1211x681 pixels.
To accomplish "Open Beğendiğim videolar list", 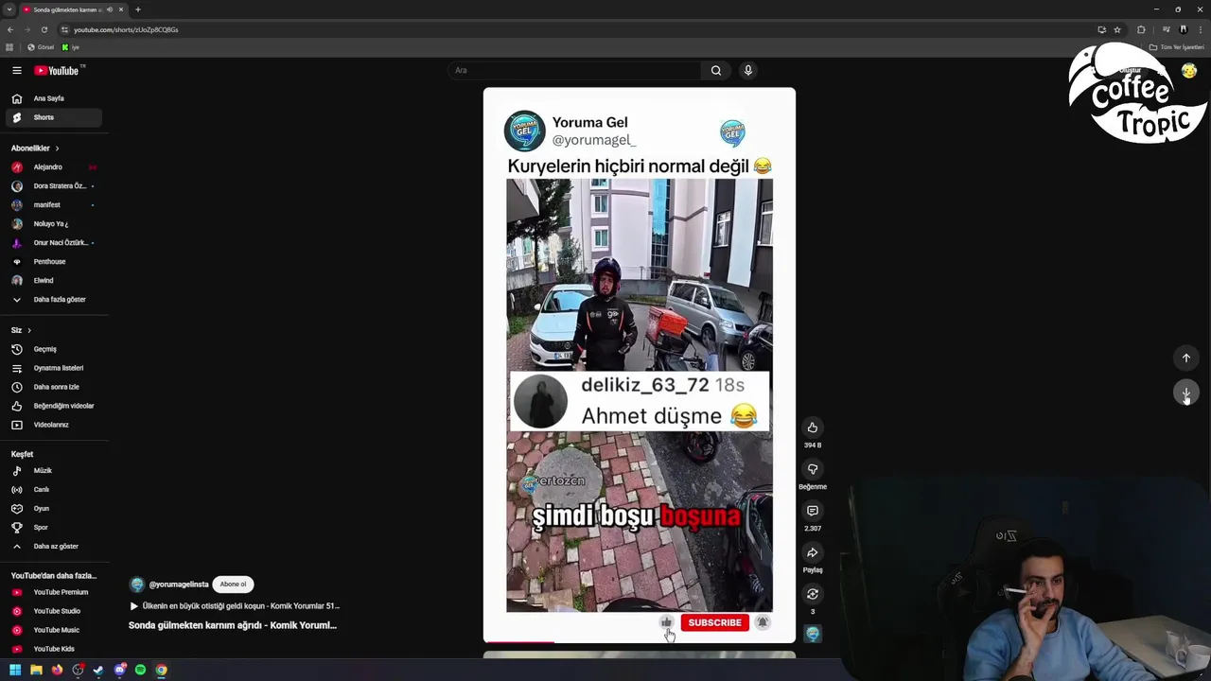I will (x=53, y=406).
